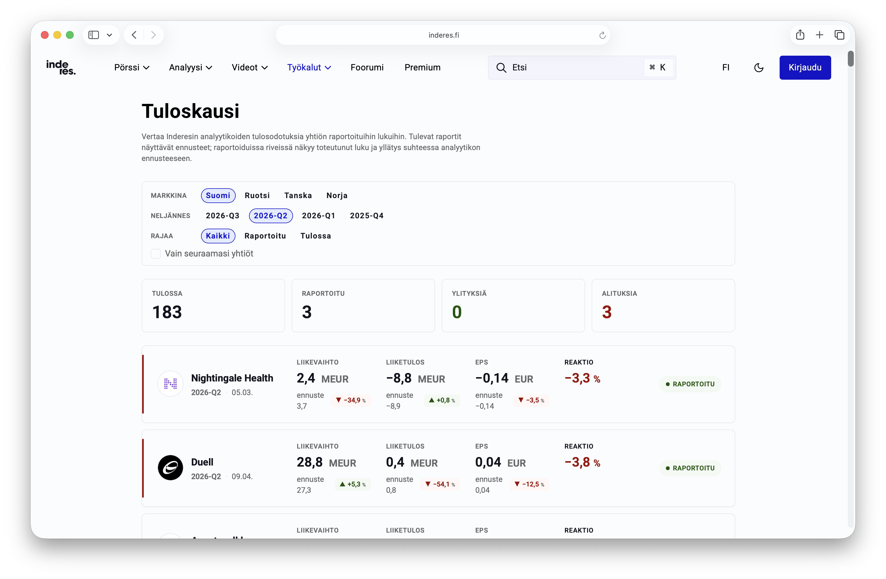The height and width of the screenshot is (579, 886).
Task: Filter by Raportoitu
Action: 265,236
